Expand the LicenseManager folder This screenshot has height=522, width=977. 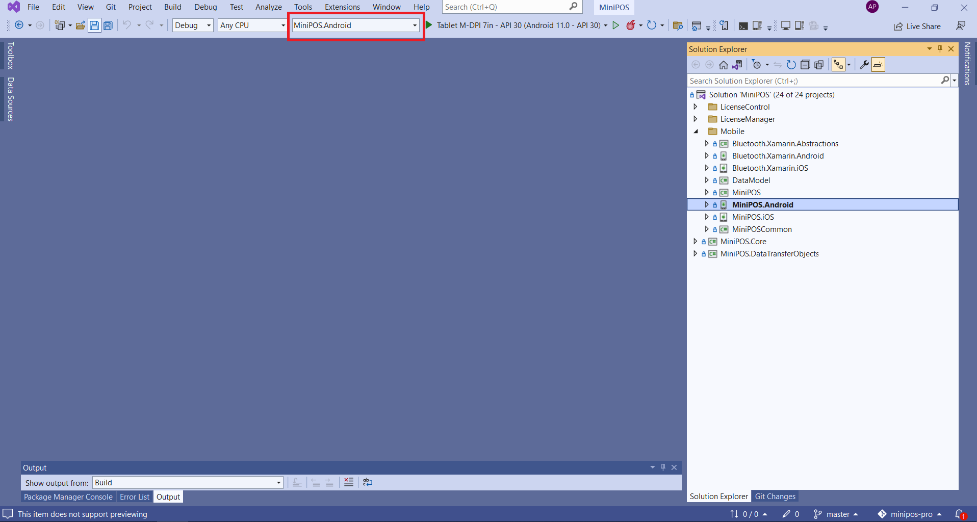696,119
